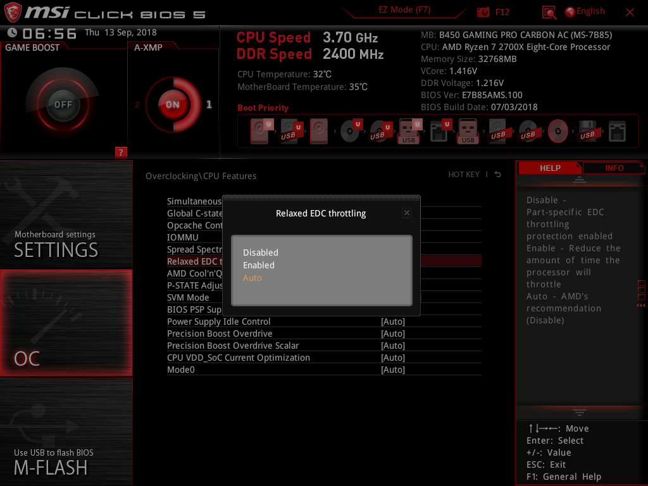
Task: Open CPU VDD_SoC Current Optimization [Auto] value
Action: (x=392, y=358)
